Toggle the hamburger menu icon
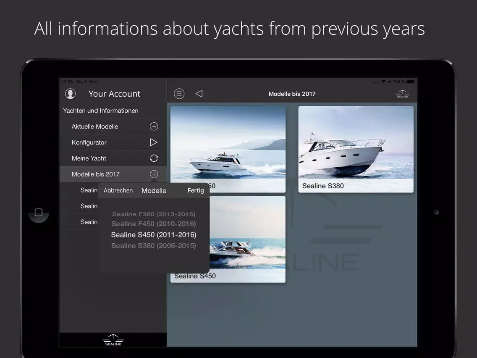The width and height of the screenshot is (477, 358). [x=179, y=94]
